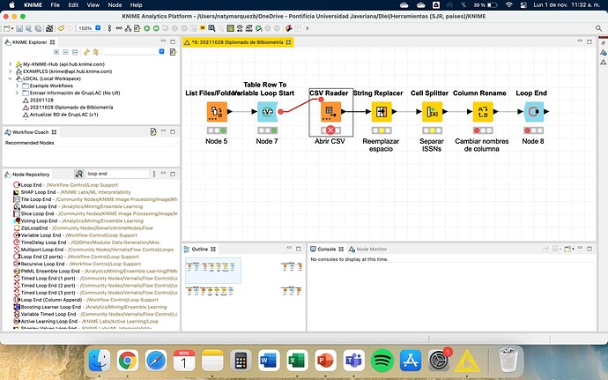The height and width of the screenshot is (380, 608).
Task: Show more toolbar items chevron
Action: click(308, 28)
